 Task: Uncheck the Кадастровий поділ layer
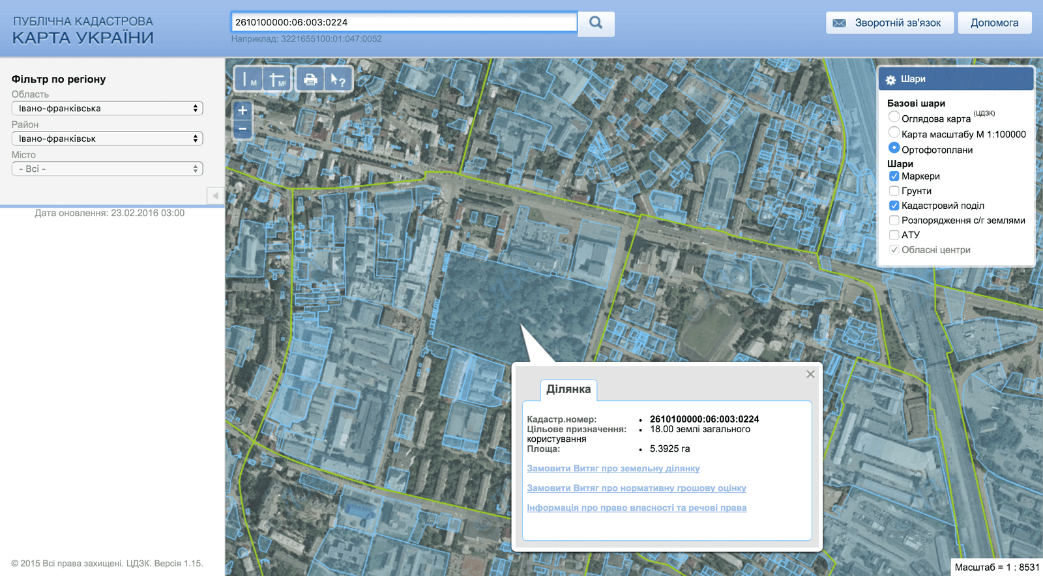tap(894, 206)
